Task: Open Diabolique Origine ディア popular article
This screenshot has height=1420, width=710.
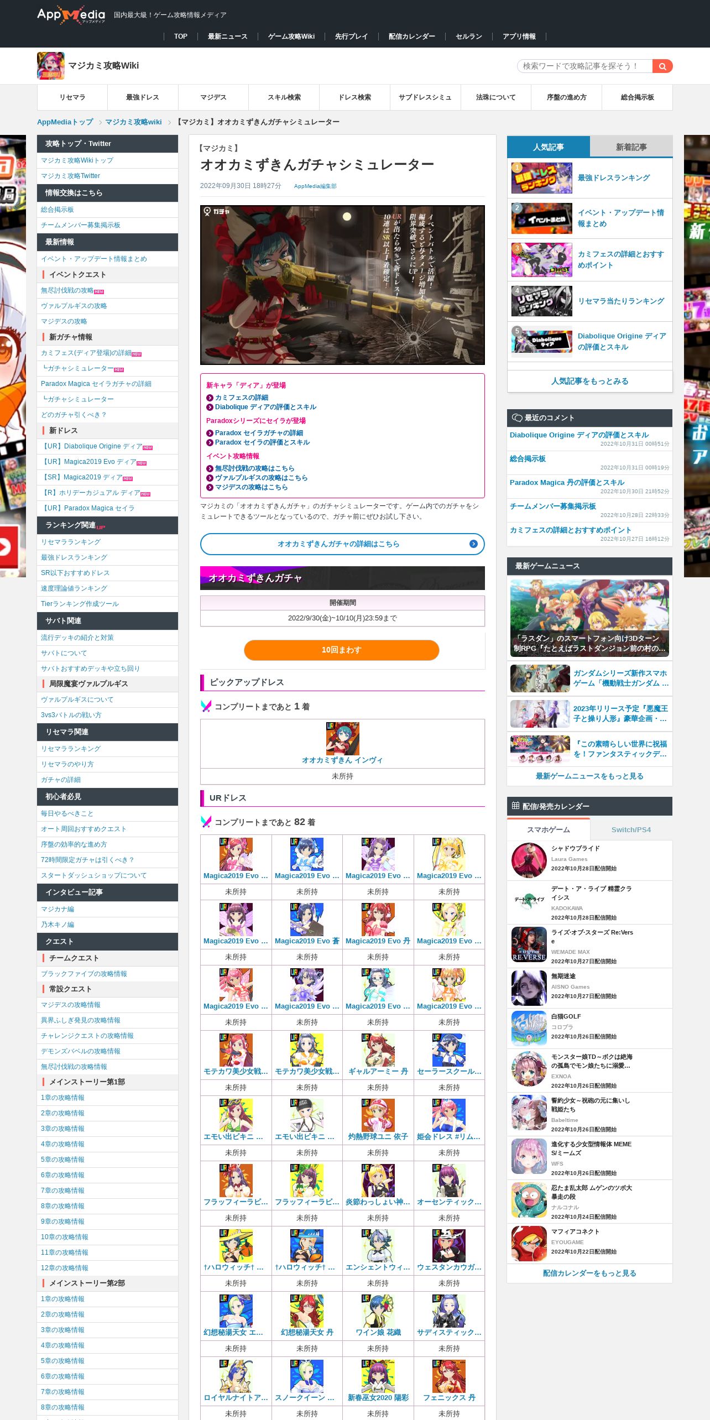Action: (589, 342)
